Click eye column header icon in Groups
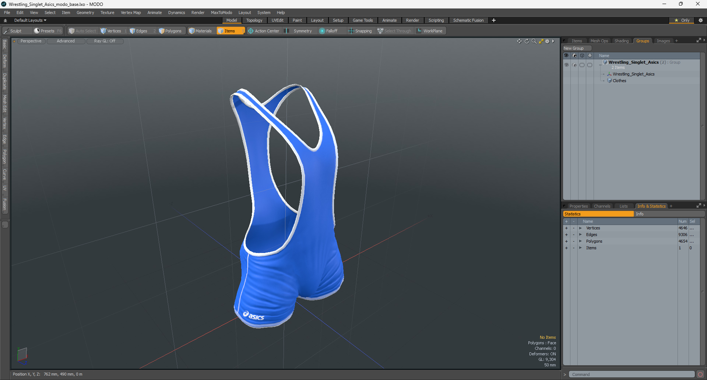This screenshot has height=380, width=707. tap(566, 56)
